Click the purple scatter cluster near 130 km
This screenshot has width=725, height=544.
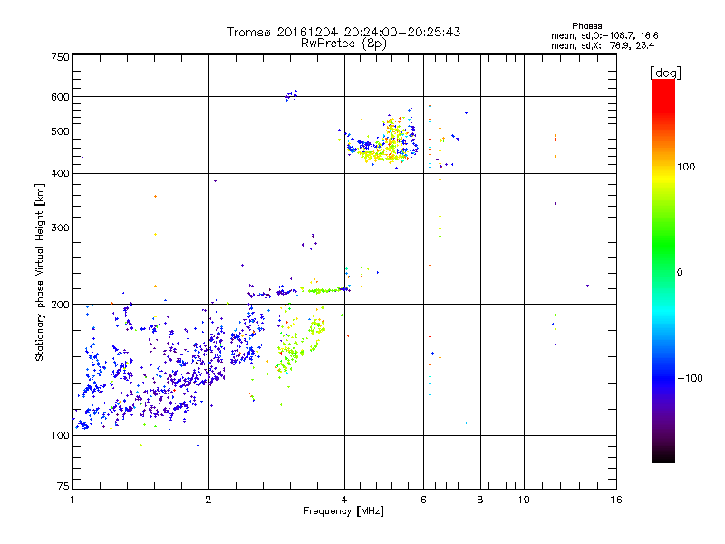tap(176, 384)
